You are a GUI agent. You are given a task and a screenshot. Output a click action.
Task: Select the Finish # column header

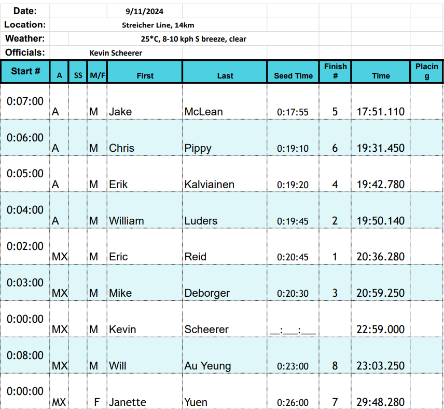pos(335,72)
